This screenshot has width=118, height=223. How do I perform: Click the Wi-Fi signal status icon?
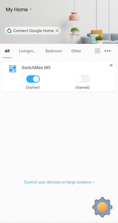[111, 66]
